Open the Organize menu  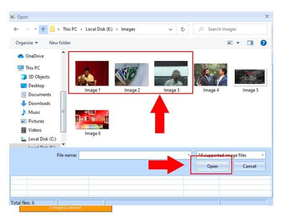(26, 43)
